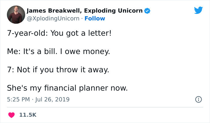Click the Jul 26, 2019 date
This screenshot has height=123, width=210.
click(x=53, y=99)
